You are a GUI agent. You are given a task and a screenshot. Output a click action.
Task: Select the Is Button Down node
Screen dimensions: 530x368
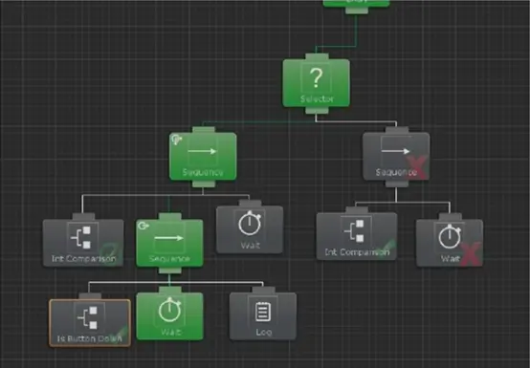click(90, 323)
